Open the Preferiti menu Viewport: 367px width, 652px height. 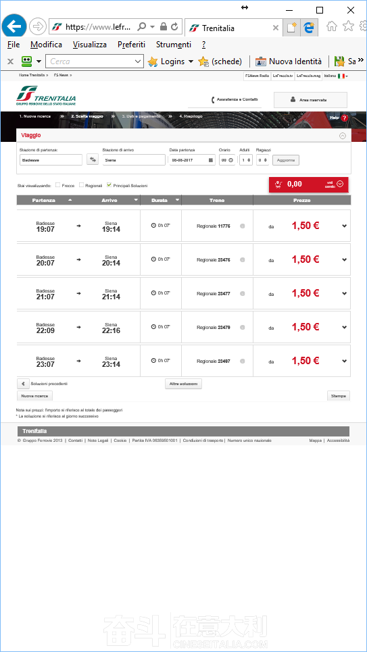132,45
